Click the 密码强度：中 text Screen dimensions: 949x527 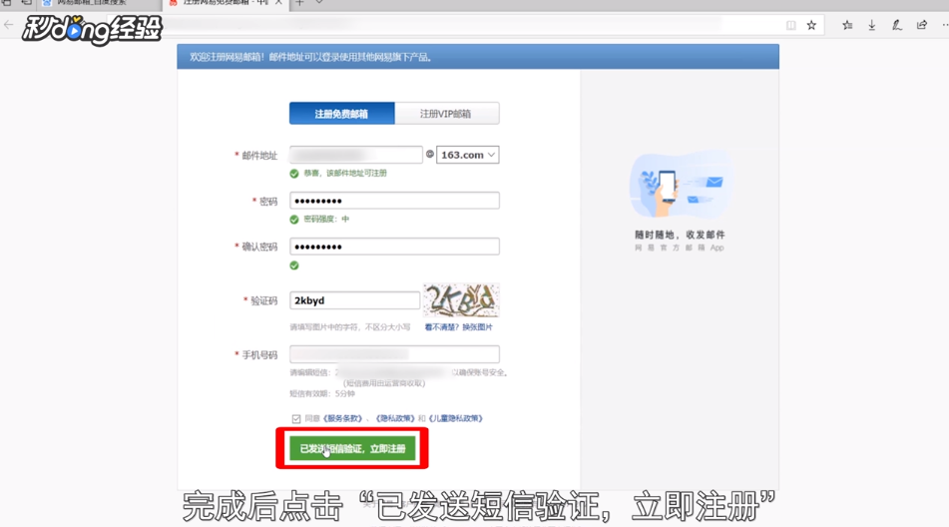[x=326, y=219]
